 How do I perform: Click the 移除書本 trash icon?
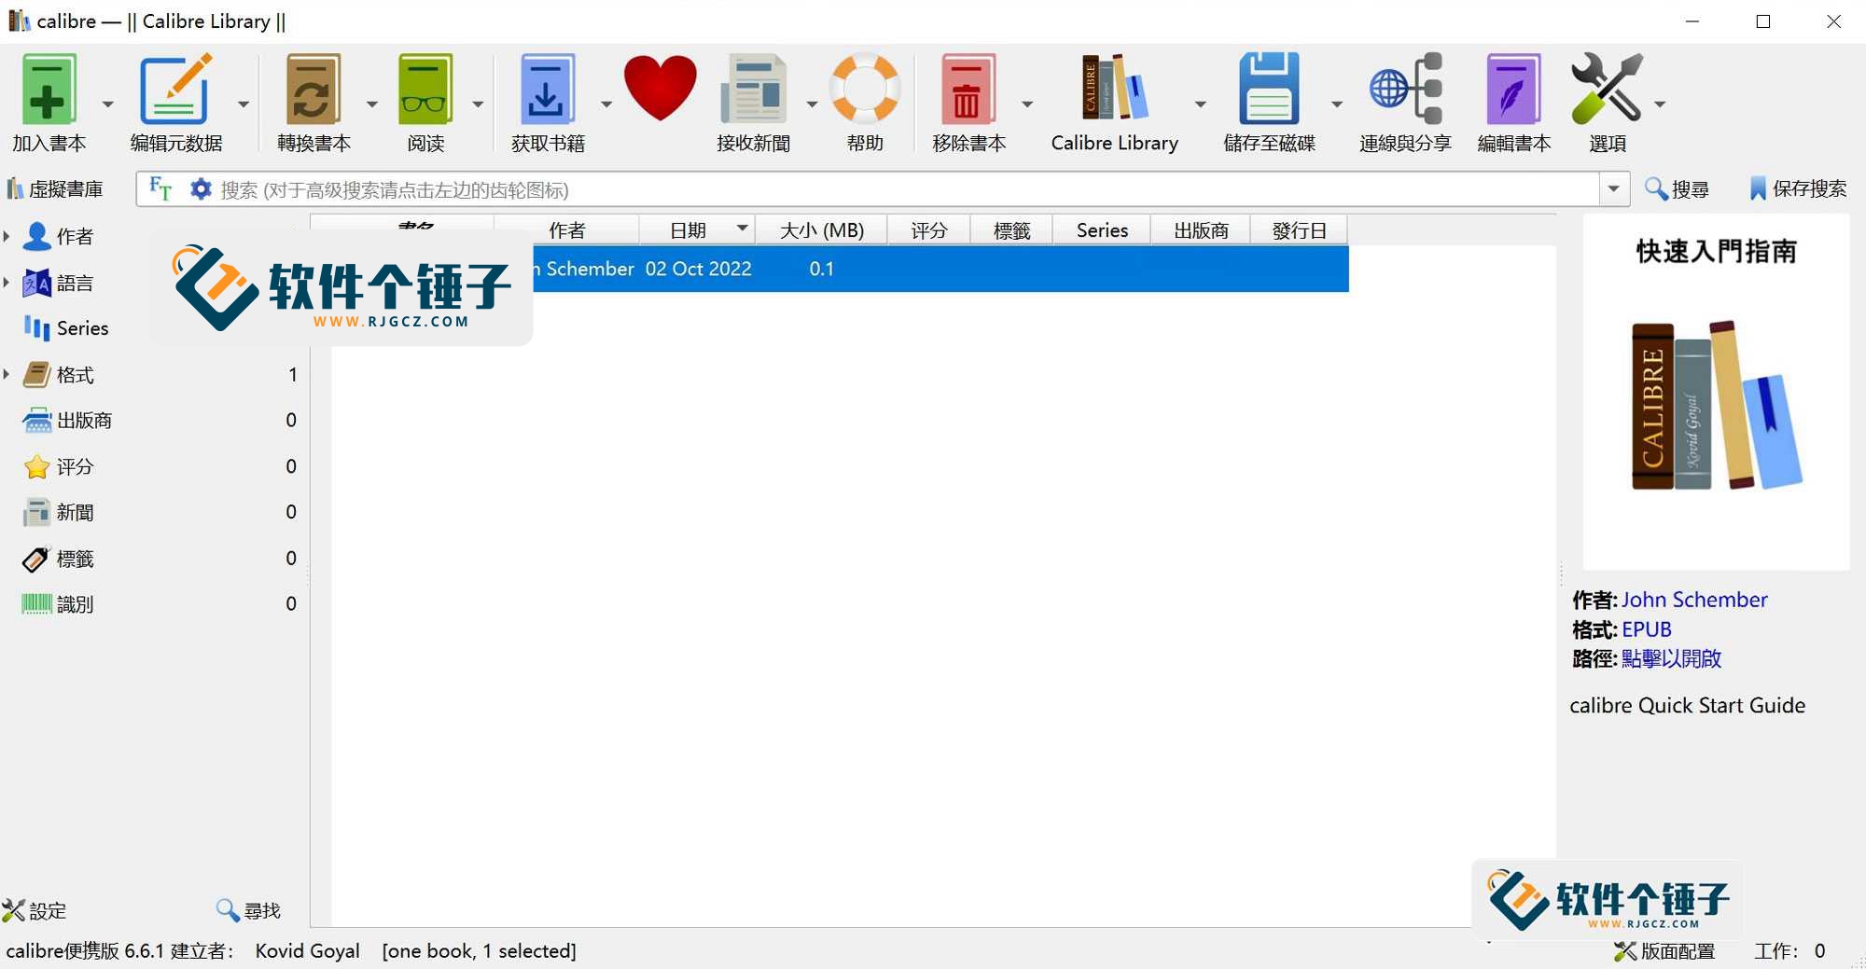(968, 90)
